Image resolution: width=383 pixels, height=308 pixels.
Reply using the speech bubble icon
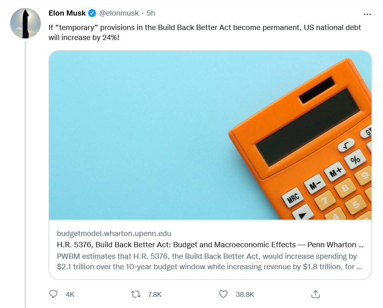click(x=54, y=294)
